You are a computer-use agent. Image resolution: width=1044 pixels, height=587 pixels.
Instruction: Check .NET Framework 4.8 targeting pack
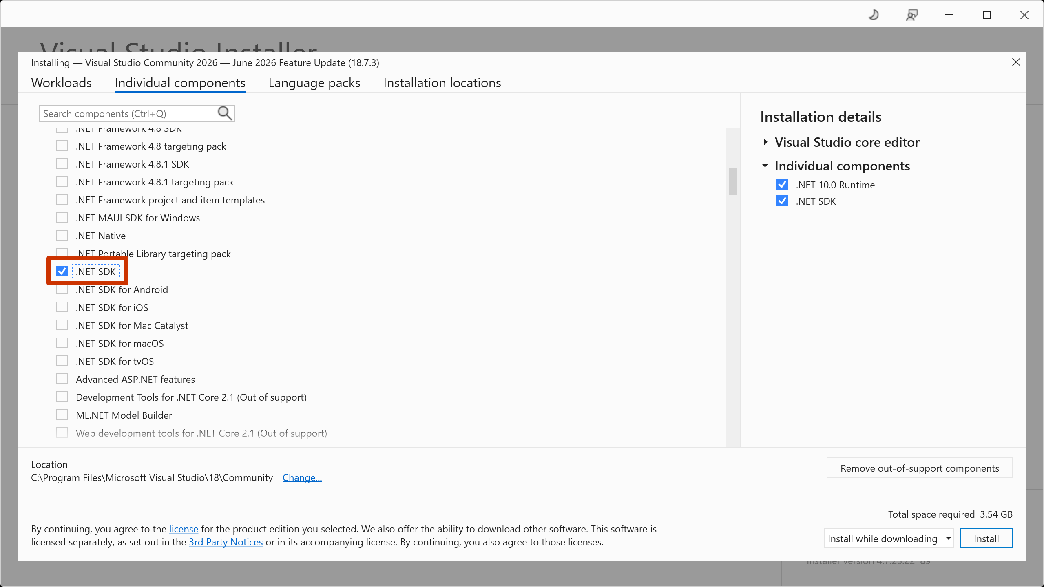62,146
